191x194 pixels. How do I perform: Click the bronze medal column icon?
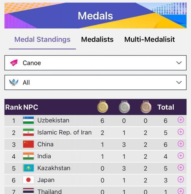(x=146, y=107)
